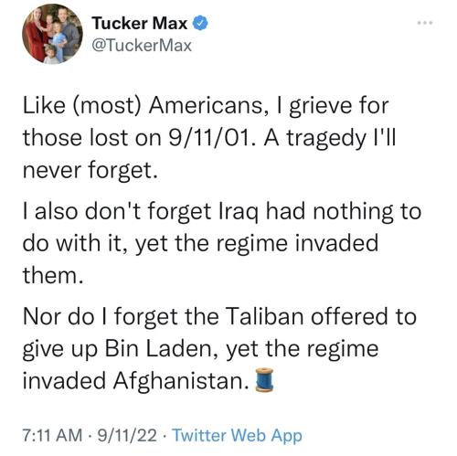The image size is (457, 456).
Task: Visit the @TuckerMax handle
Action: tap(142, 46)
